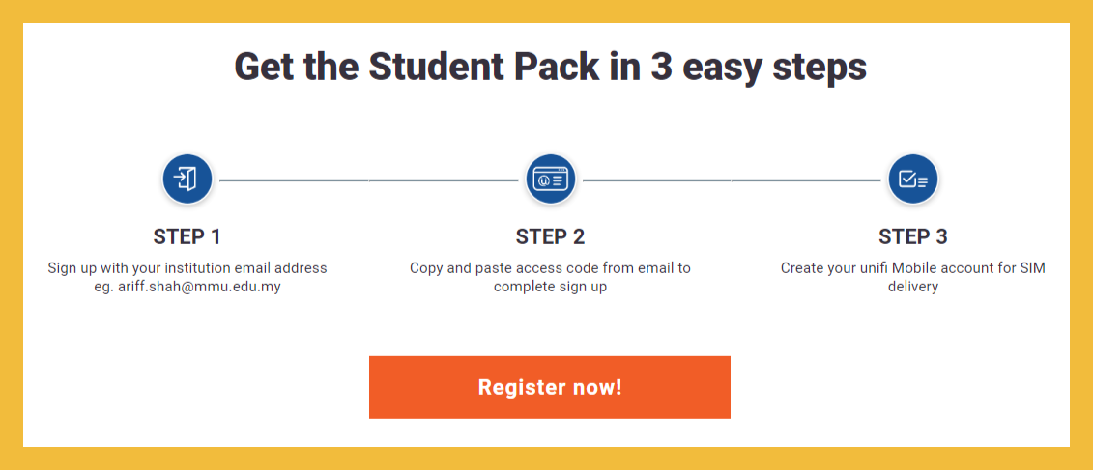Click the example email ariff.shah@mmu.edu.my
The image size is (1093, 470).
click(x=198, y=287)
